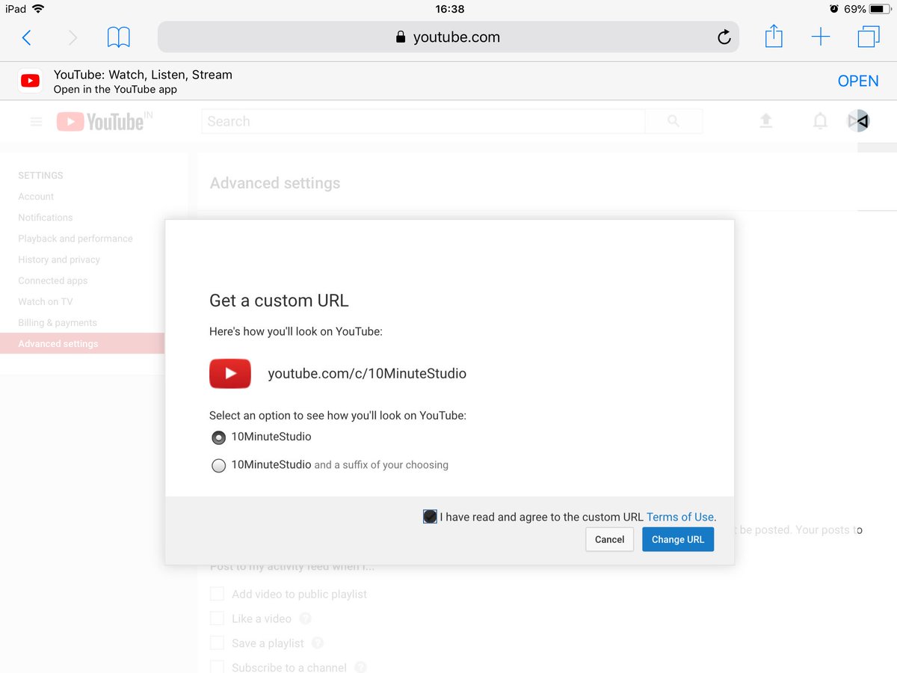
Task: Check Add video to public playlist
Action: click(217, 594)
